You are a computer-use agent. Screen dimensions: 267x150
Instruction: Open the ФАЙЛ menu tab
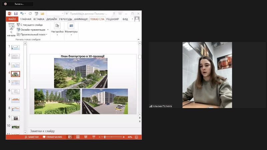pos(12,19)
